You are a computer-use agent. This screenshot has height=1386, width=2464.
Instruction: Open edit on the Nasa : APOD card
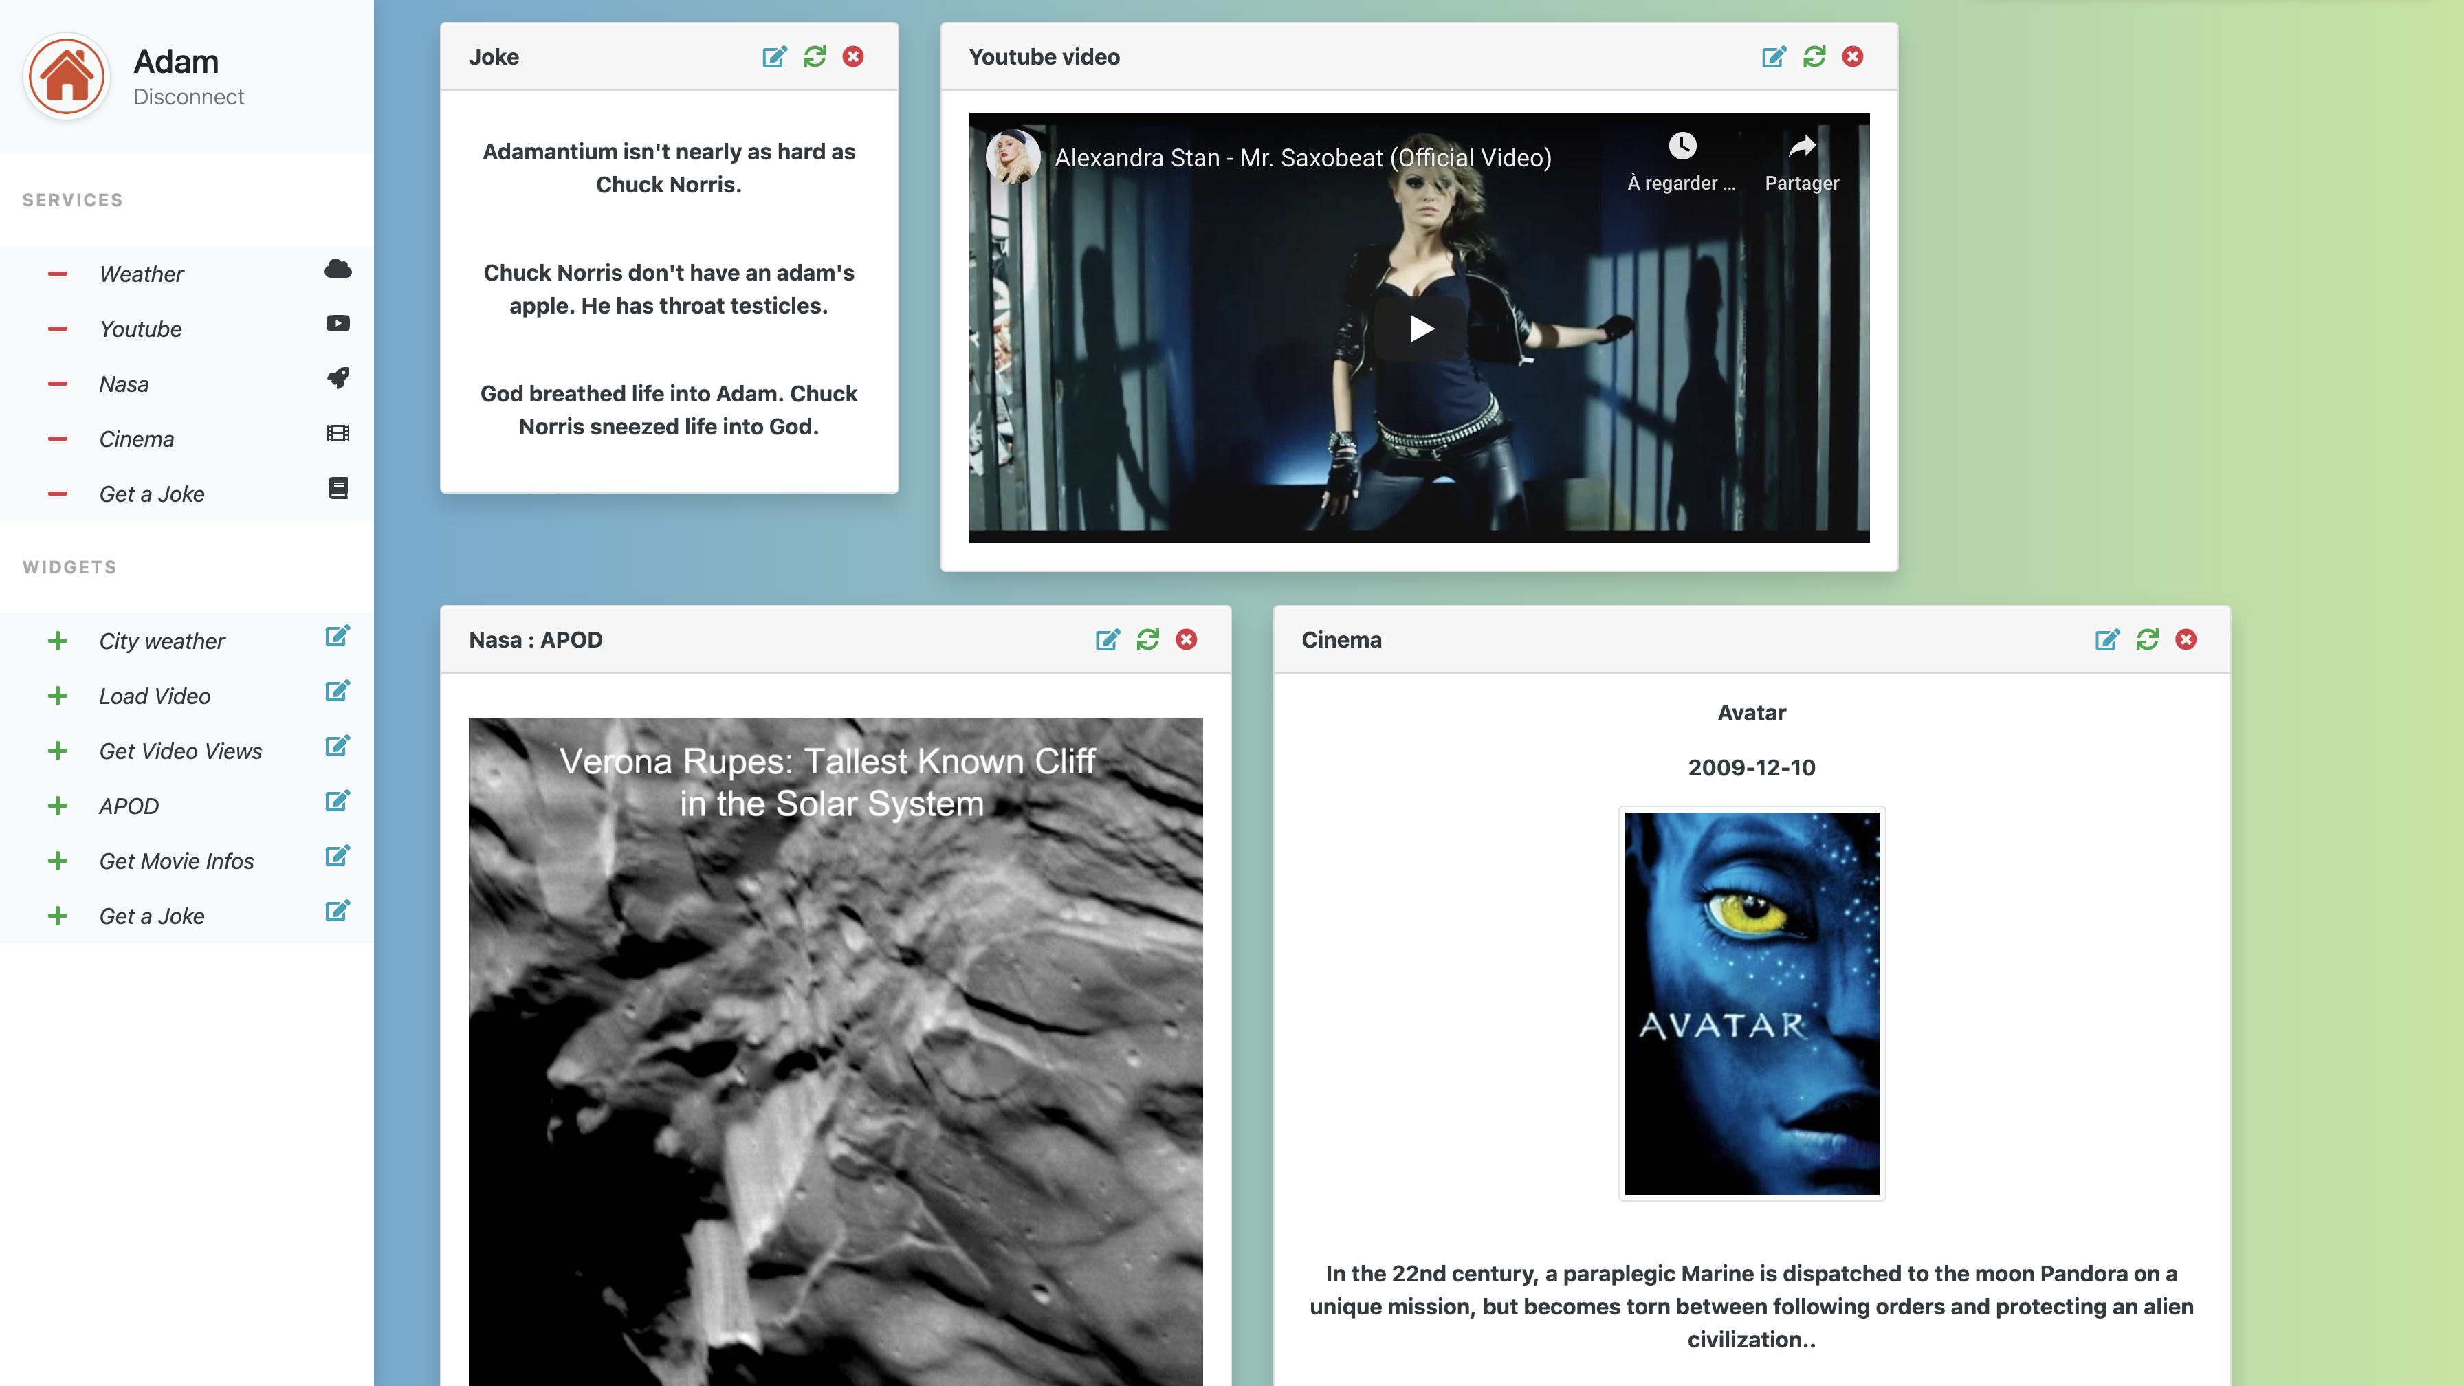pyautogui.click(x=1107, y=640)
